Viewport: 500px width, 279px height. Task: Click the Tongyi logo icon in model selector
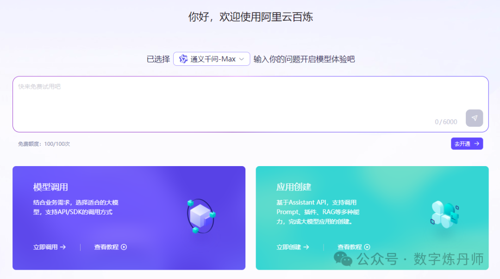[183, 59]
